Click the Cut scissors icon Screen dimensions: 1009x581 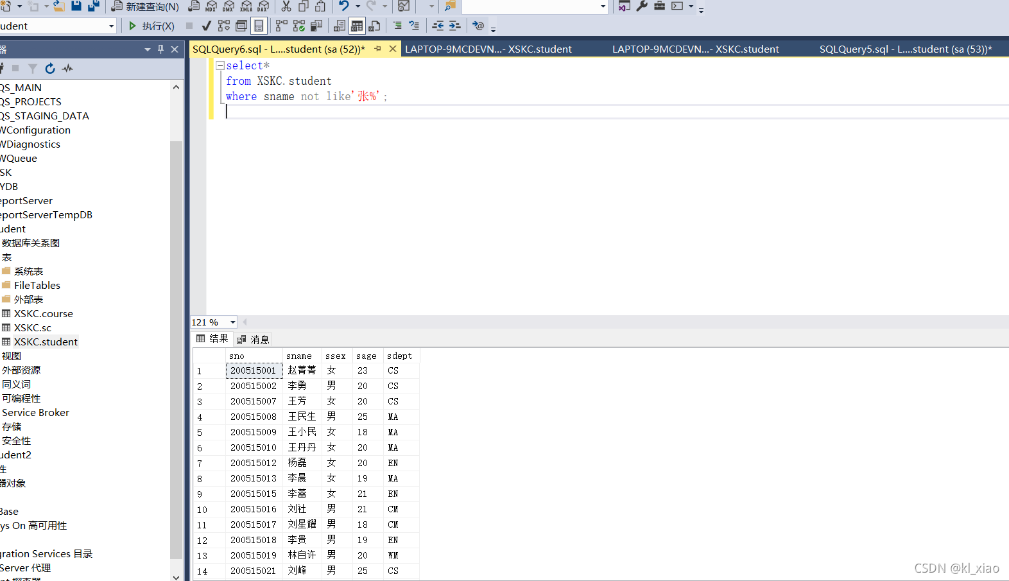pos(286,6)
